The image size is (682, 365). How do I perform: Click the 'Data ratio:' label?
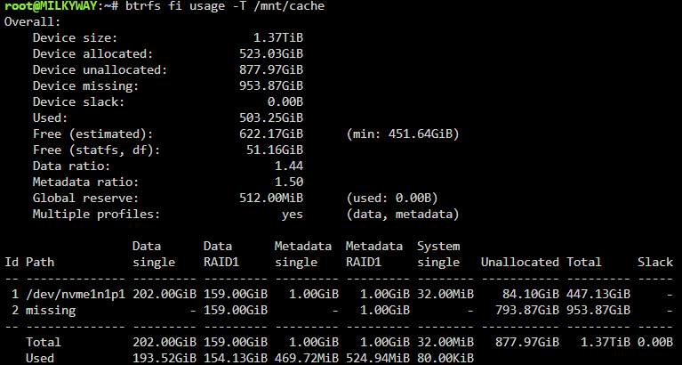[x=72, y=166]
